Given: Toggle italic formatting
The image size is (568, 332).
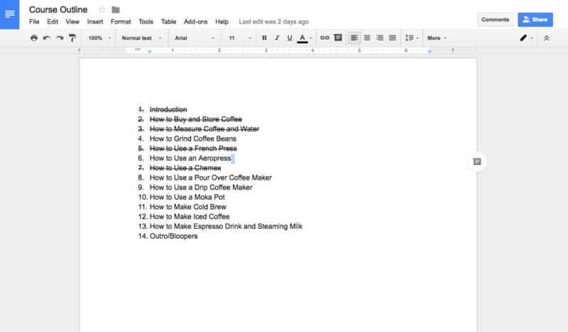Looking at the screenshot, I should [277, 38].
